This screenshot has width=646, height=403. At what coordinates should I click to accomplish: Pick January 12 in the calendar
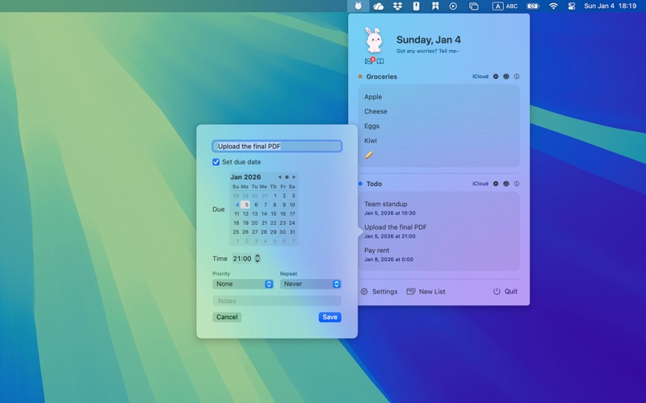click(x=245, y=214)
